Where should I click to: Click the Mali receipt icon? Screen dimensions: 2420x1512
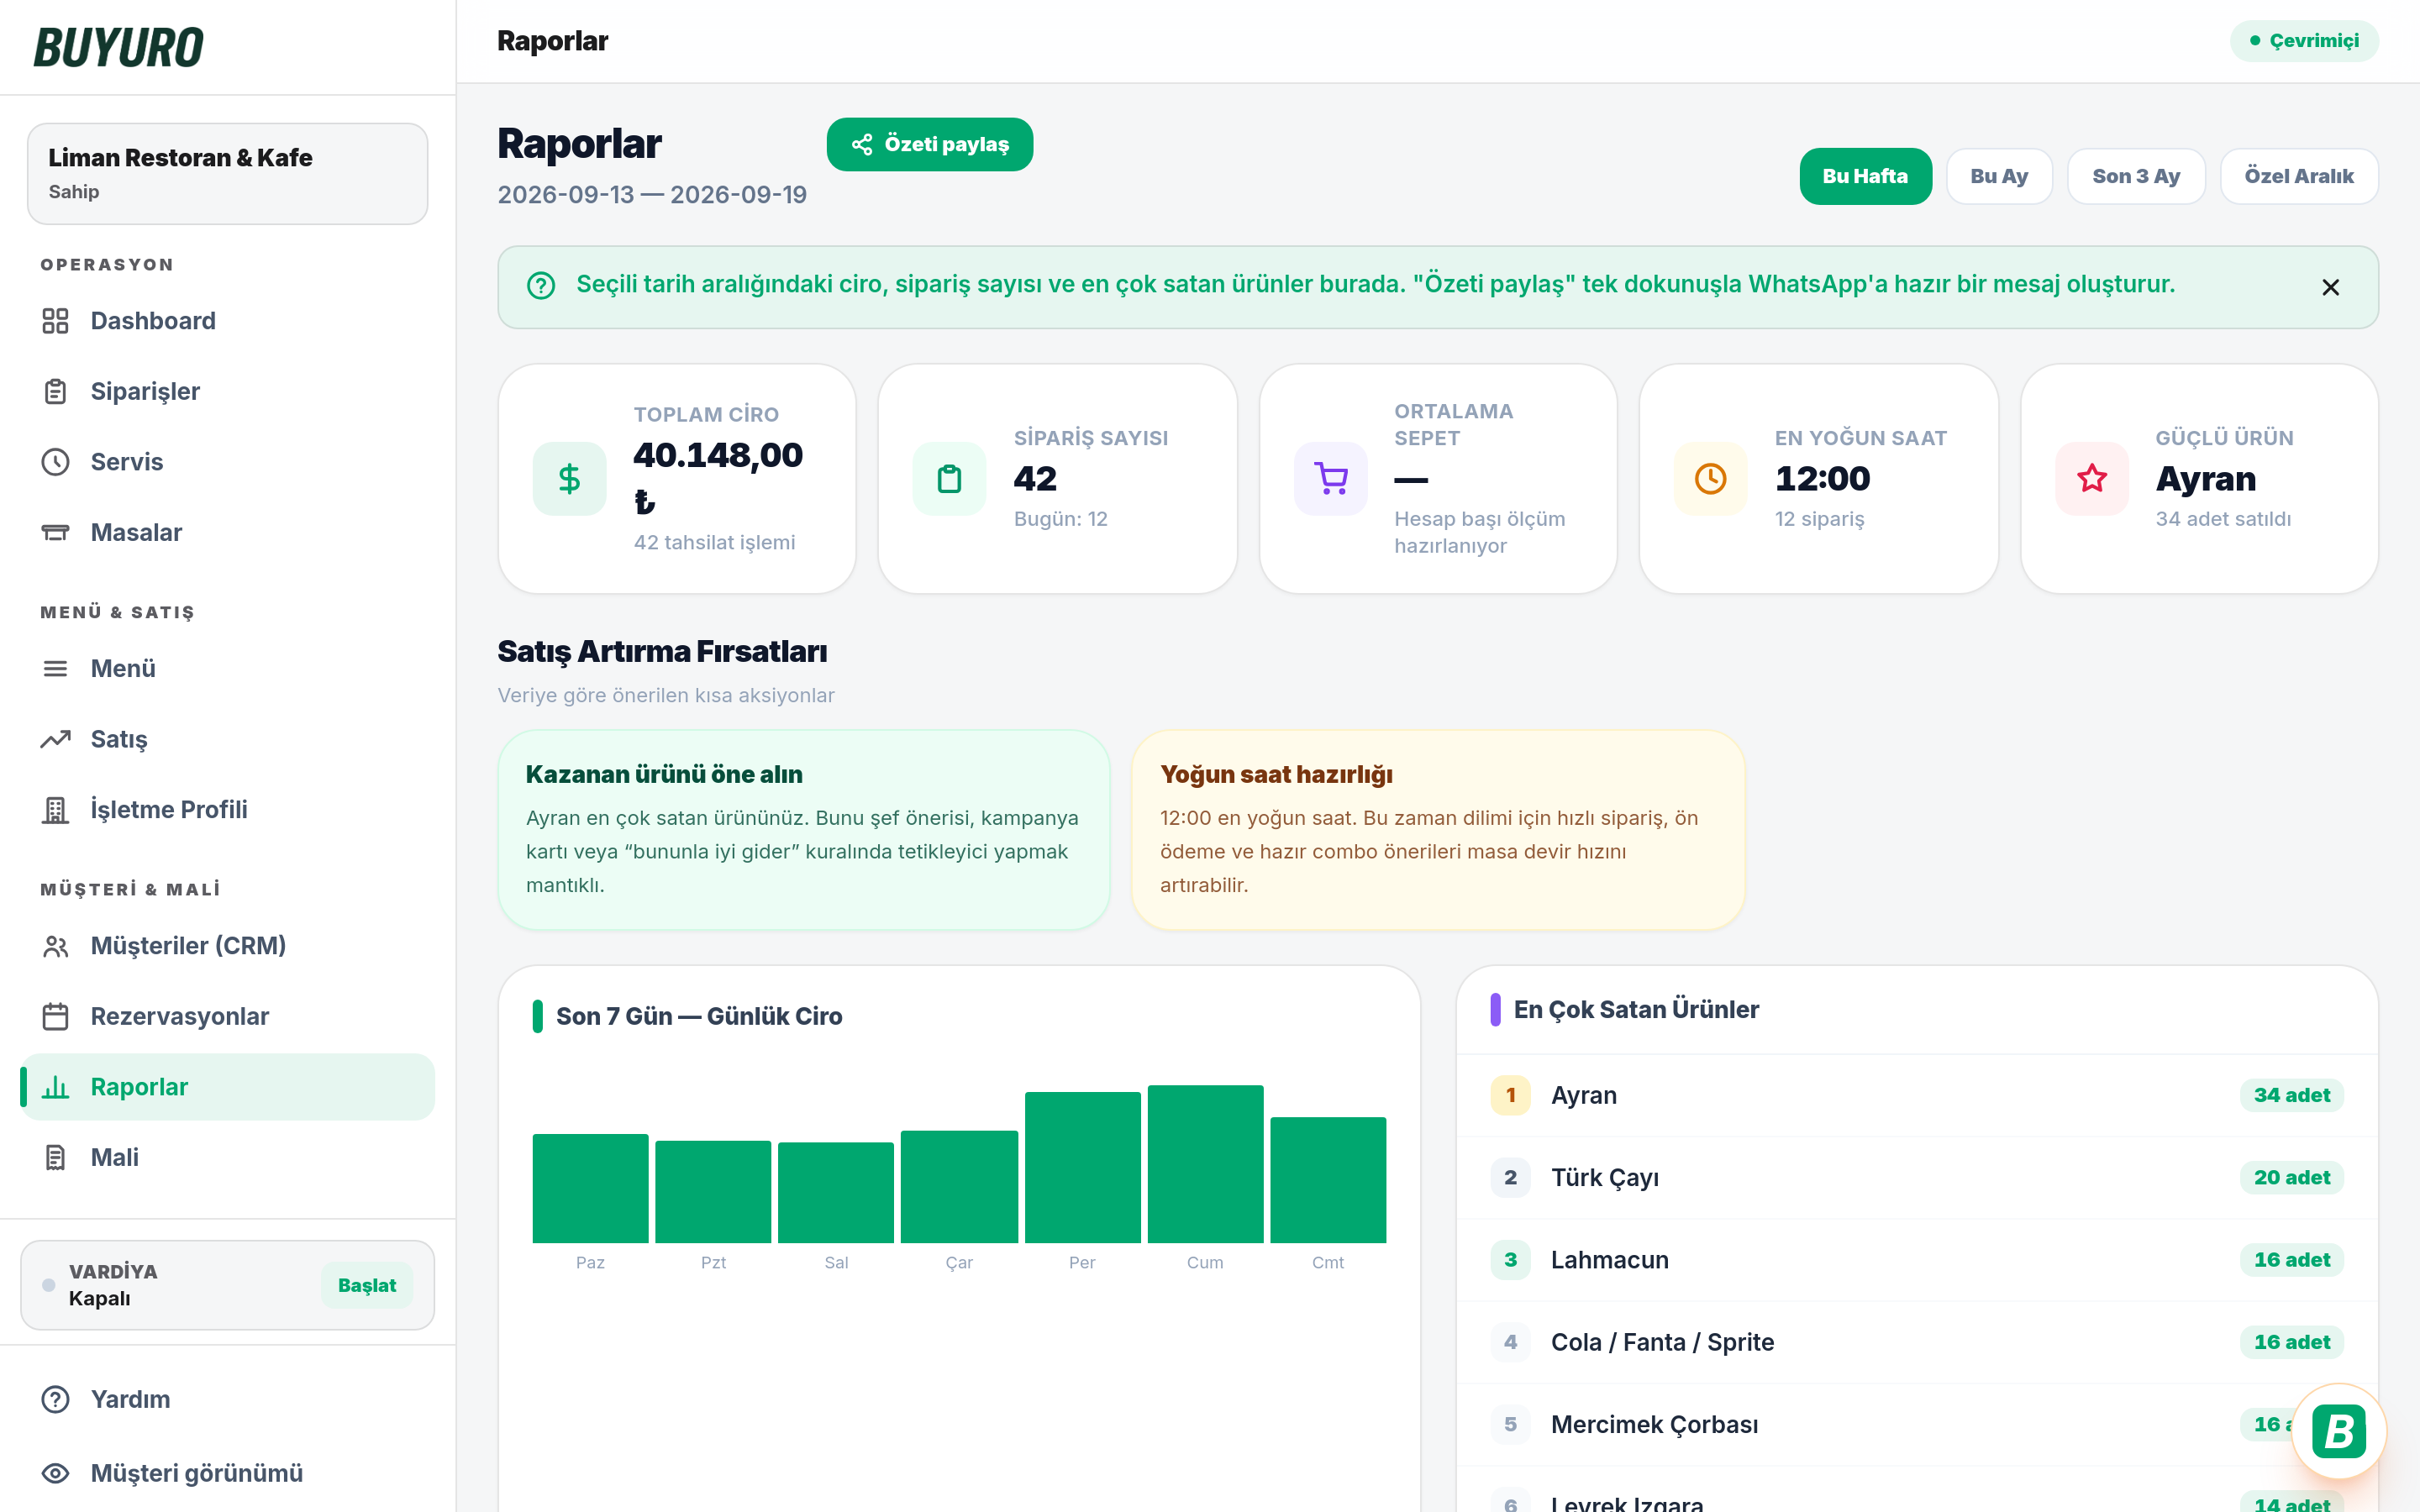pos(55,1157)
